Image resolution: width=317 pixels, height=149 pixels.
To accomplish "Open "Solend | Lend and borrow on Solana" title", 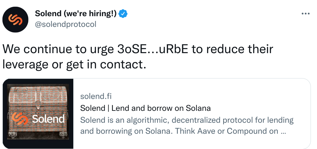I will [x=145, y=108].
